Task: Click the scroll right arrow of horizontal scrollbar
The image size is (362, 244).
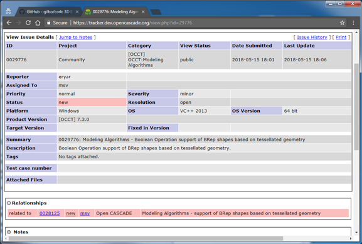Action: [351, 238]
